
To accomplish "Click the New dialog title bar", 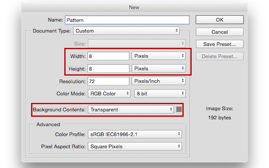I will (x=134, y=7).
